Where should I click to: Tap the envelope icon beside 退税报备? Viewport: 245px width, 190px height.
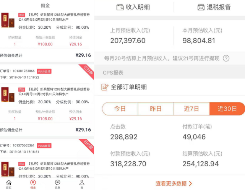tap(201, 7)
